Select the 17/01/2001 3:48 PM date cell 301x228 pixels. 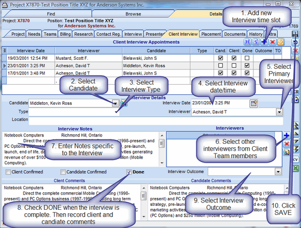click(31, 73)
